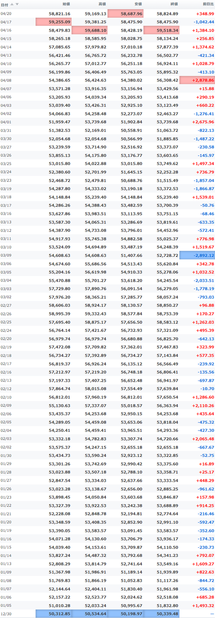215x618 pixels.
Task: Select the 03/09 date row
Action: tap(107, 255)
